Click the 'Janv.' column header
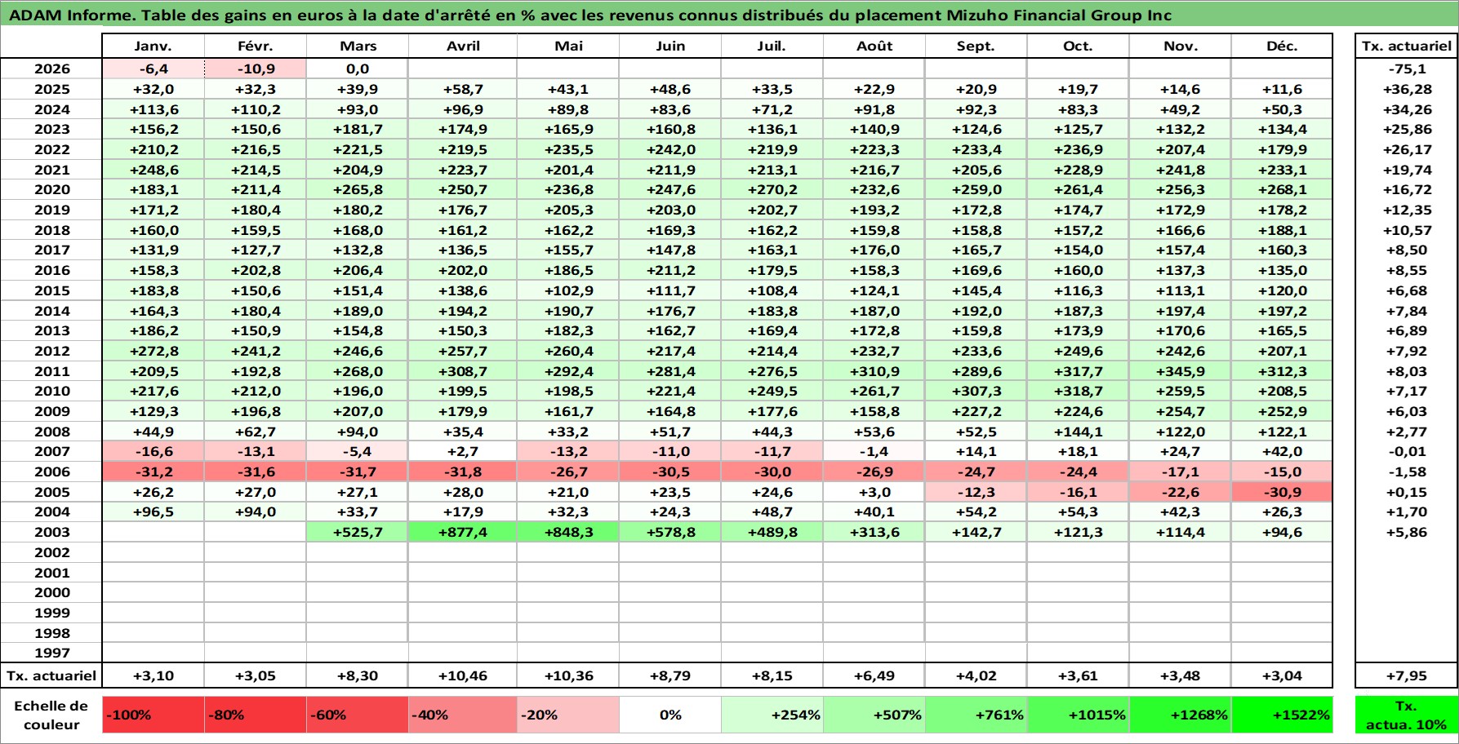Image resolution: width=1459 pixels, height=744 pixels. pyautogui.click(x=153, y=46)
